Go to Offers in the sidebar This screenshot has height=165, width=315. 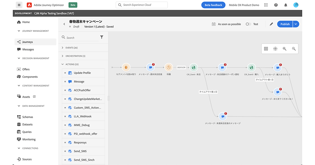(26, 69)
